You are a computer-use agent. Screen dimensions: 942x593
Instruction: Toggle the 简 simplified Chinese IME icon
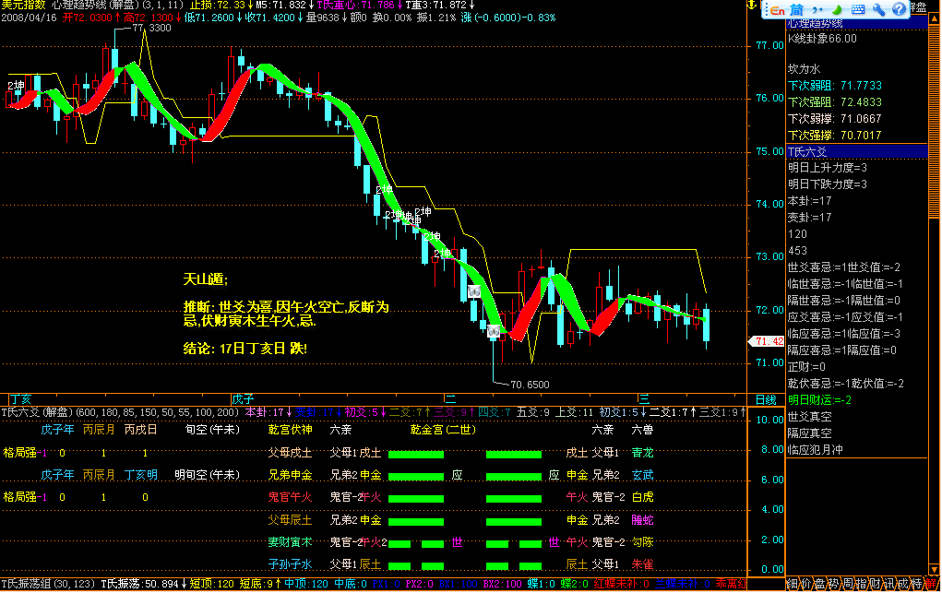click(x=796, y=9)
